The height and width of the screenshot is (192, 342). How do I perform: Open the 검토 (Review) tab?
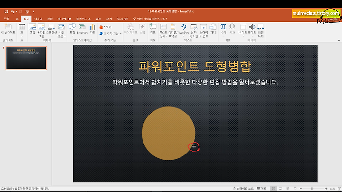coord(98,19)
